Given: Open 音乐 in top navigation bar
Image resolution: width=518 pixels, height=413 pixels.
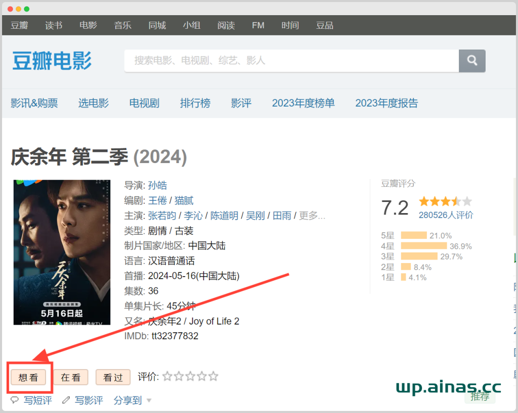Looking at the screenshot, I should point(122,25).
